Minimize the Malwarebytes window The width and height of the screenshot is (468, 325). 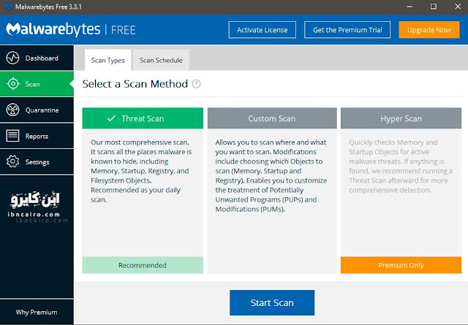pos(409,7)
